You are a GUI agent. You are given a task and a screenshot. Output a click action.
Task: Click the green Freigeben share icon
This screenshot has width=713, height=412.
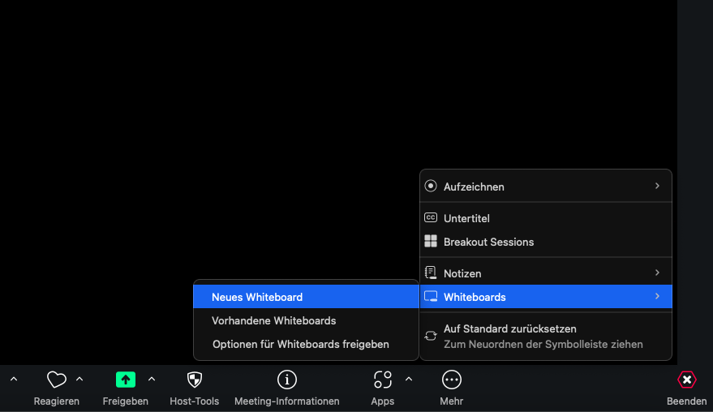(x=125, y=380)
